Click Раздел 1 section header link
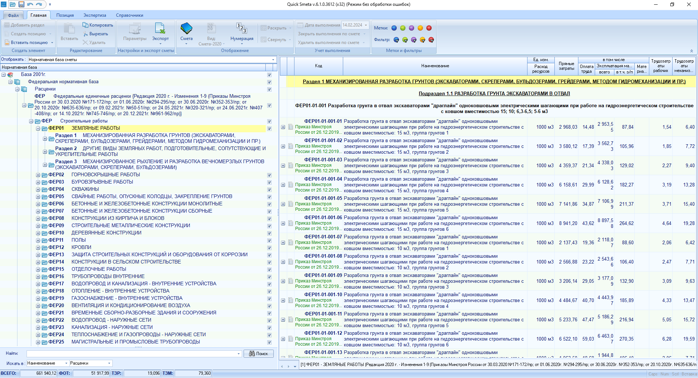 tap(494, 81)
